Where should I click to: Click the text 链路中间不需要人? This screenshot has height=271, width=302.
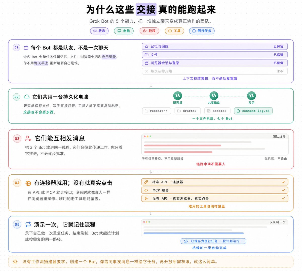(211, 164)
